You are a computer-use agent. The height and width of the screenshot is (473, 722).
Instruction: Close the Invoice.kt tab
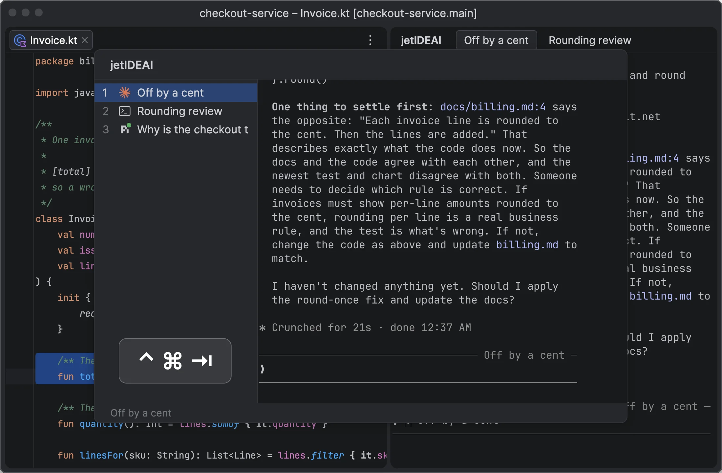(85, 40)
